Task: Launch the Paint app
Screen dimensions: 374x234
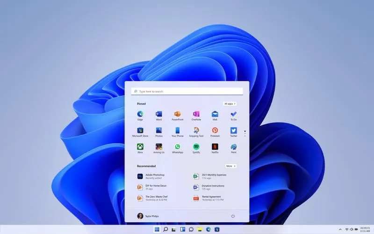Action: (x=233, y=148)
